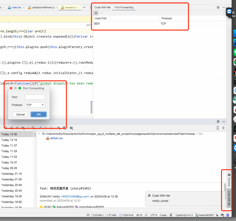
Task: Refresh the Git log
Action: pyautogui.click(x=6, y=128)
